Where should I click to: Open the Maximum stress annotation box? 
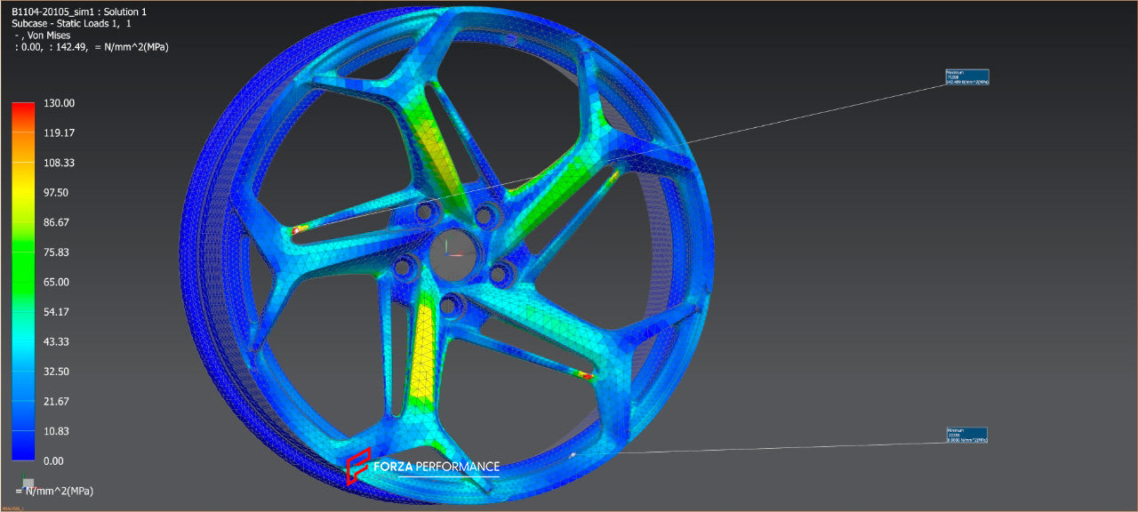[969, 77]
